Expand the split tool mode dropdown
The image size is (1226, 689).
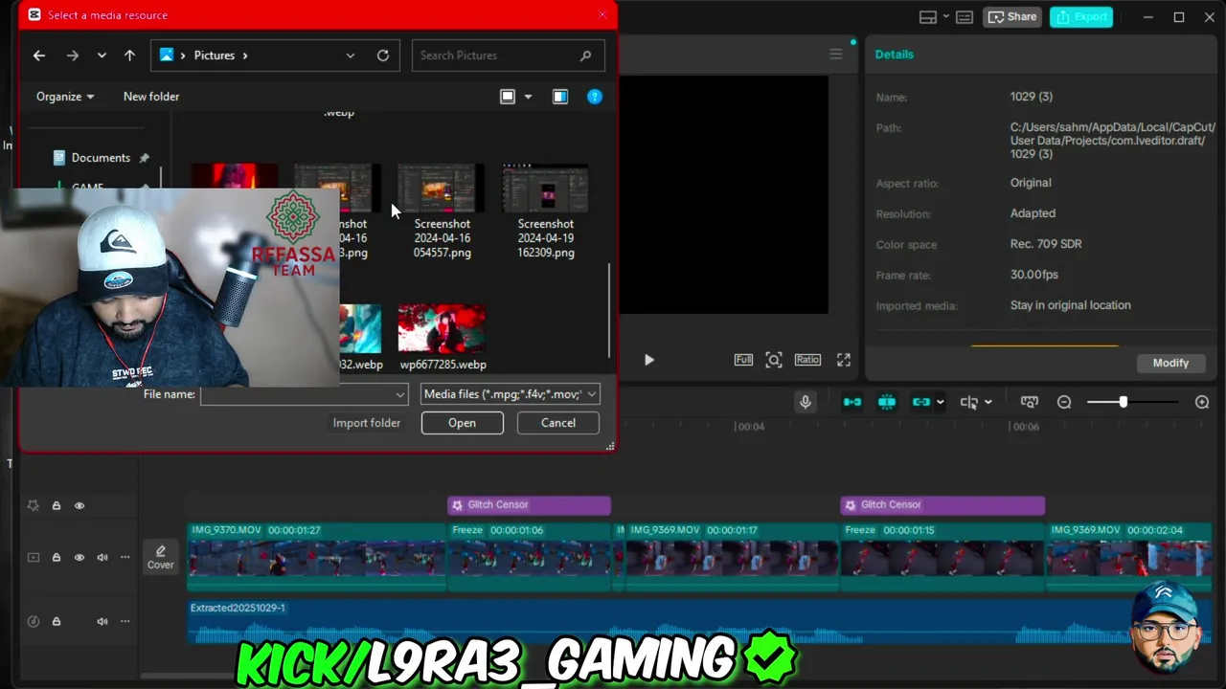tap(988, 402)
